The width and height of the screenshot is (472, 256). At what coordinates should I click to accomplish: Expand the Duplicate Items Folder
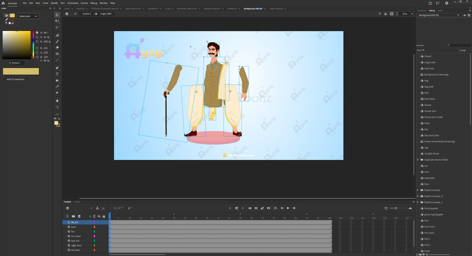(418, 160)
